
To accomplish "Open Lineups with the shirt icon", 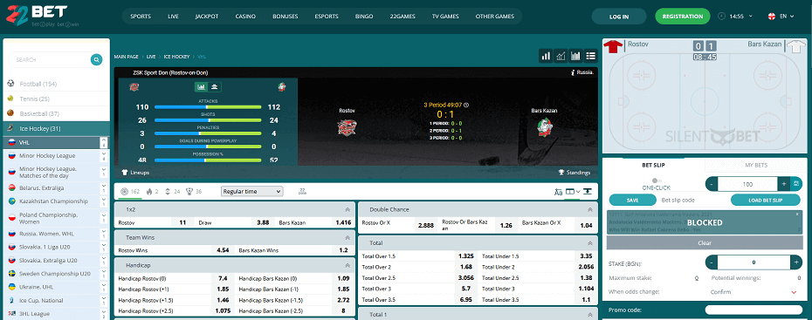I will (x=135, y=172).
